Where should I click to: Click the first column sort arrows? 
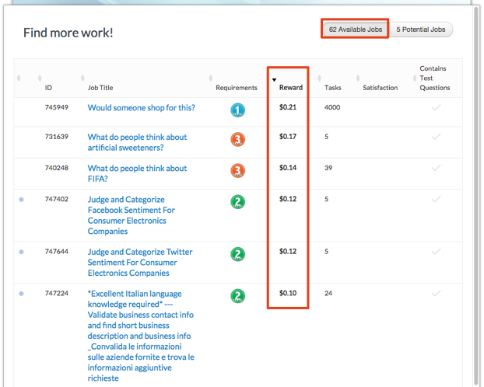click(x=19, y=78)
